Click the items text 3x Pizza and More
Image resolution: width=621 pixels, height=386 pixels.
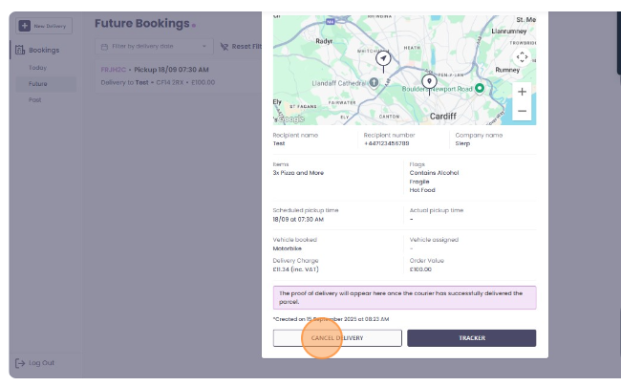[298, 173]
